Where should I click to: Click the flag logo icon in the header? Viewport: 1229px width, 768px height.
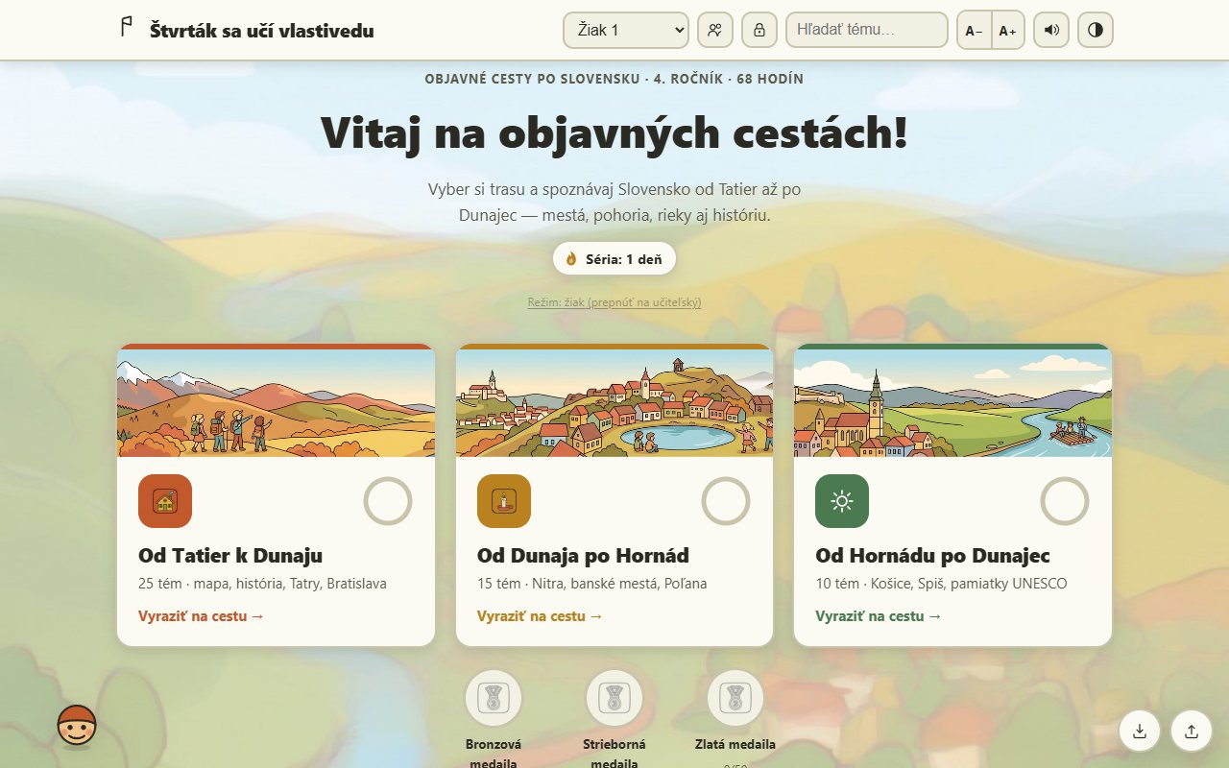pyautogui.click(x=126, y=28)
